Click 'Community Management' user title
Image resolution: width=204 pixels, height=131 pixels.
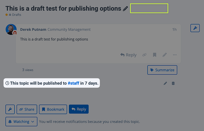(69, 30)
